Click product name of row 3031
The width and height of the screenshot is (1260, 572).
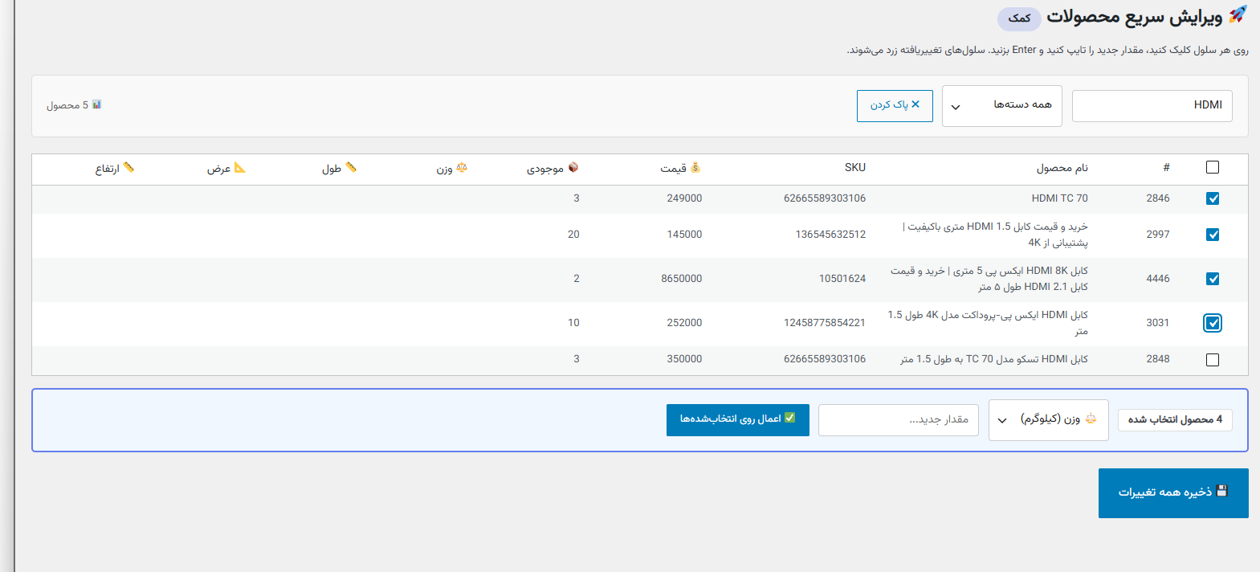[989, 323]
